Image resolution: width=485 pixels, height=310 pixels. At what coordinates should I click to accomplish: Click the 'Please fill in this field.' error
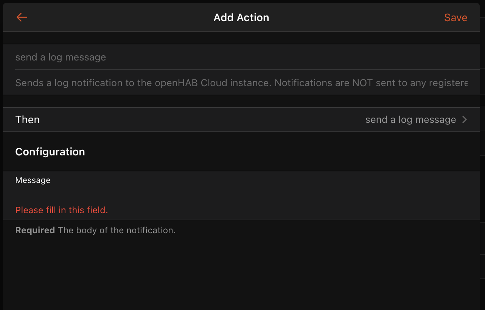tap(62, 210)
